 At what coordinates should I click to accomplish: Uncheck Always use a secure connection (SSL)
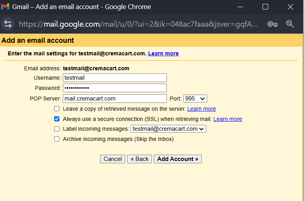(57, 119)
